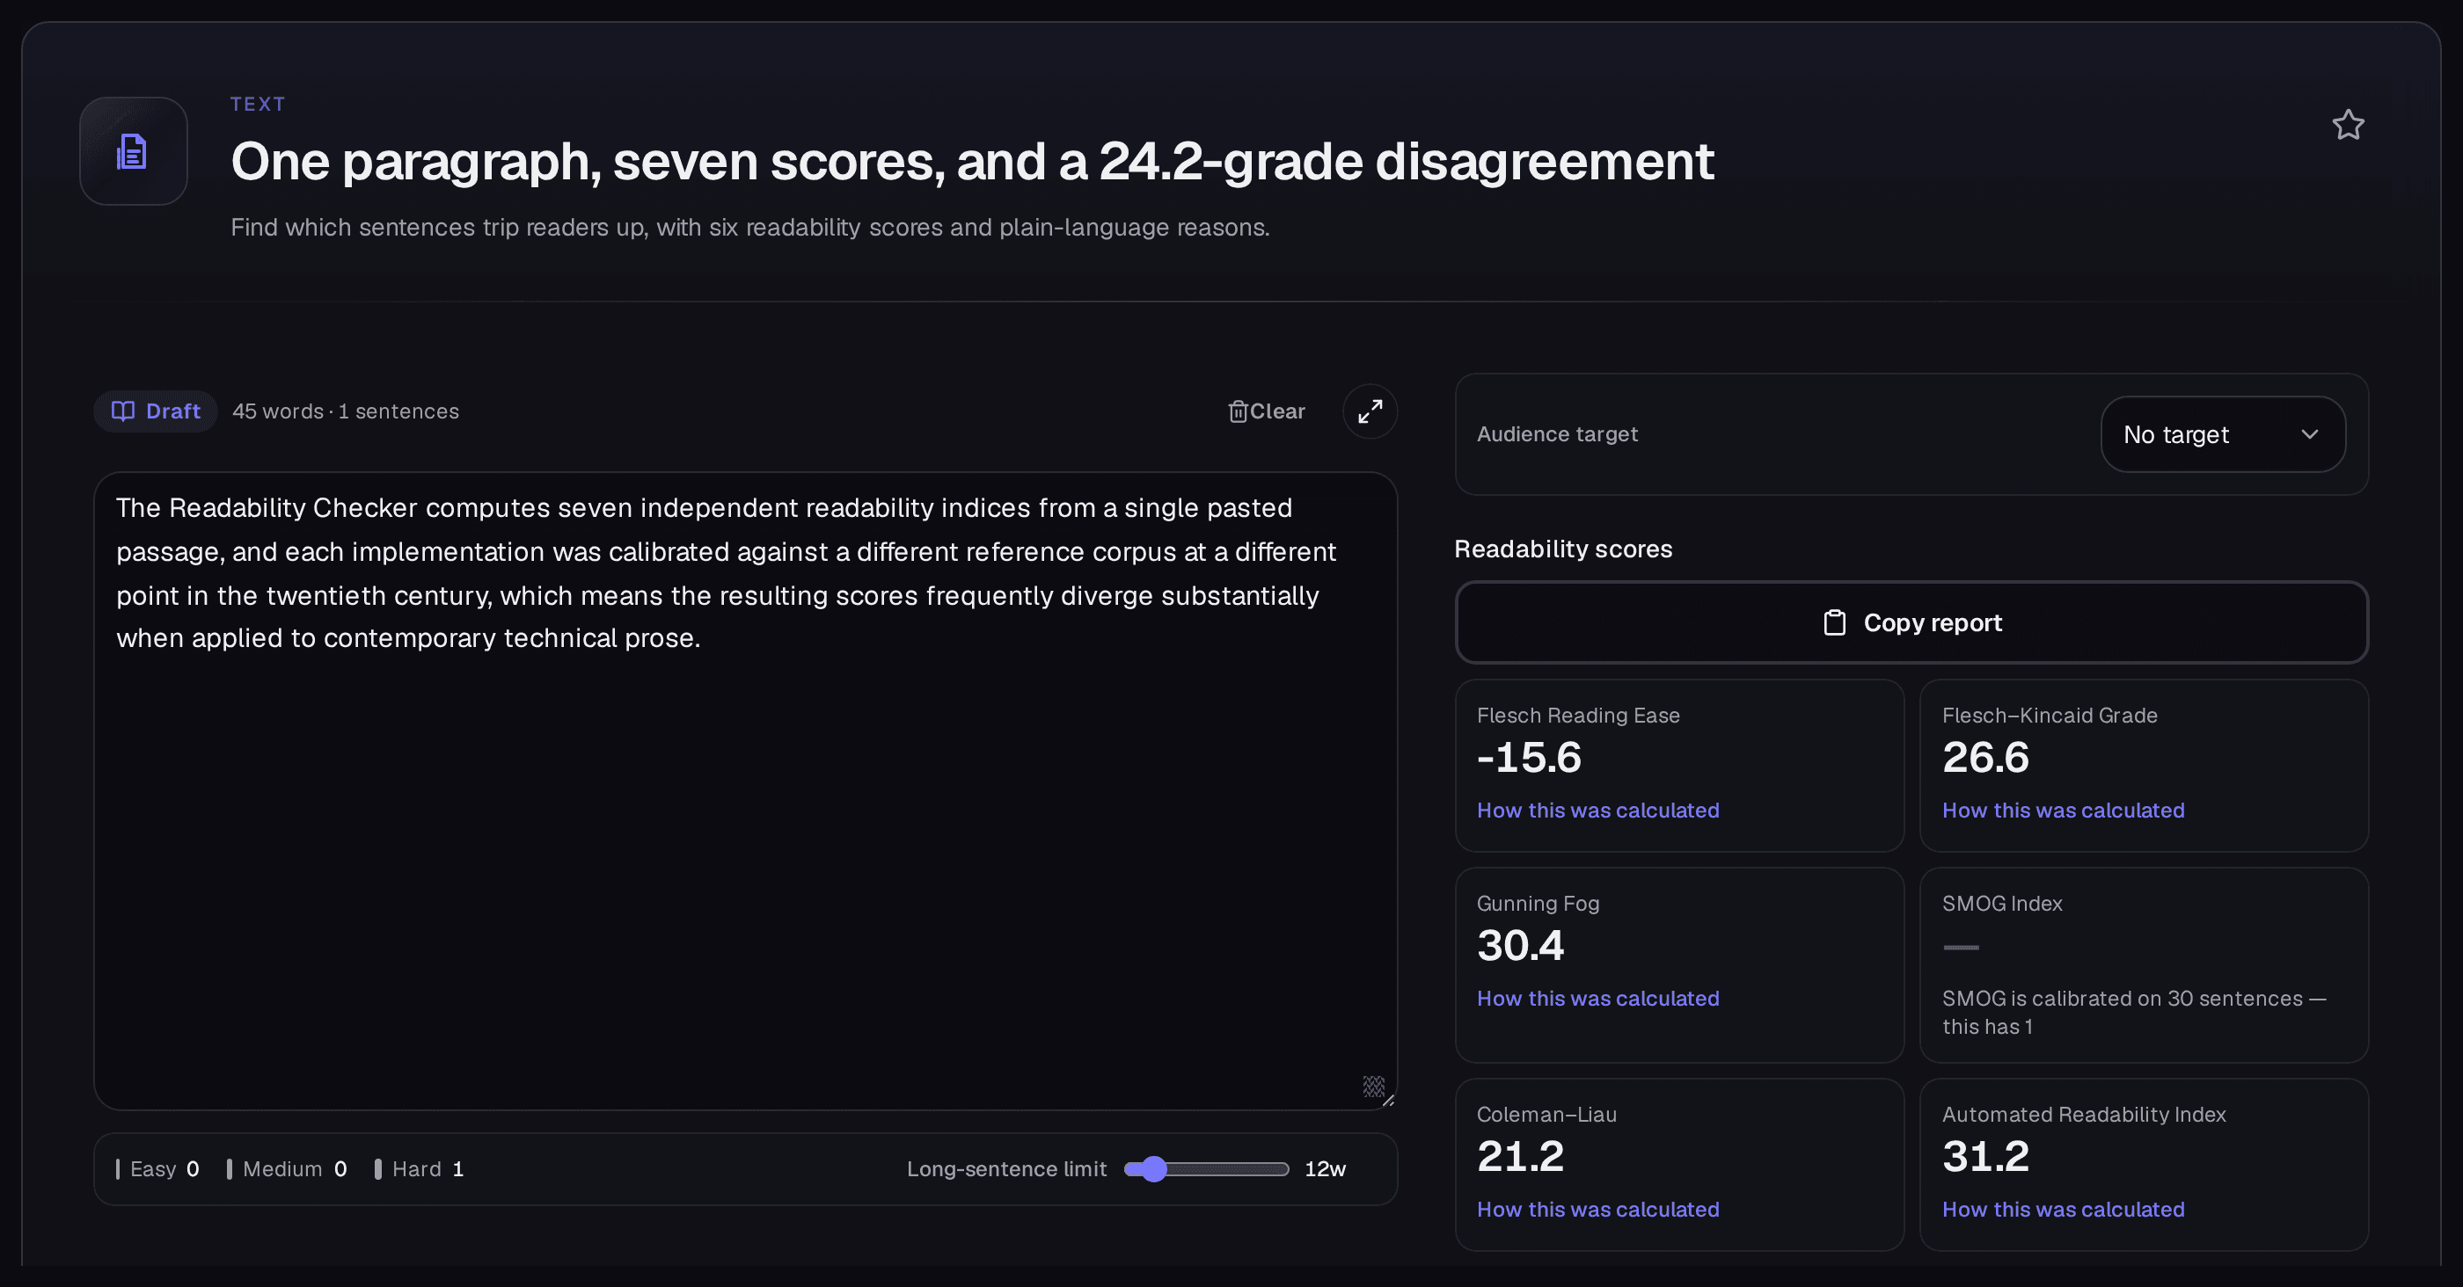Click the Gunning Fog value 30.4

(1520, 947)
